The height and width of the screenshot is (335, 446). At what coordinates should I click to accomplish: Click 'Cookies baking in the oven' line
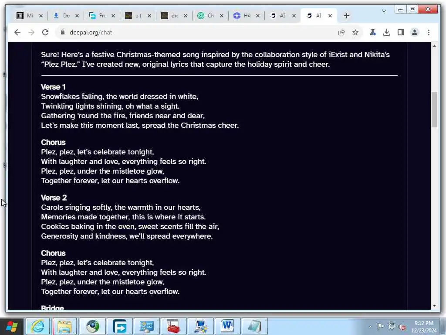tap(130, 226)
